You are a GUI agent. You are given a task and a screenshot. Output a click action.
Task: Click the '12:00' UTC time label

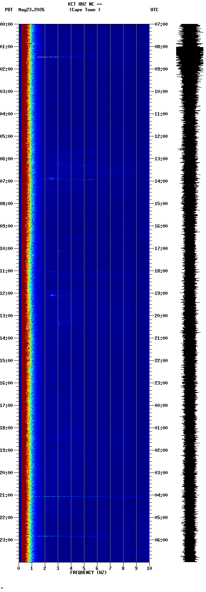[161, 136]
